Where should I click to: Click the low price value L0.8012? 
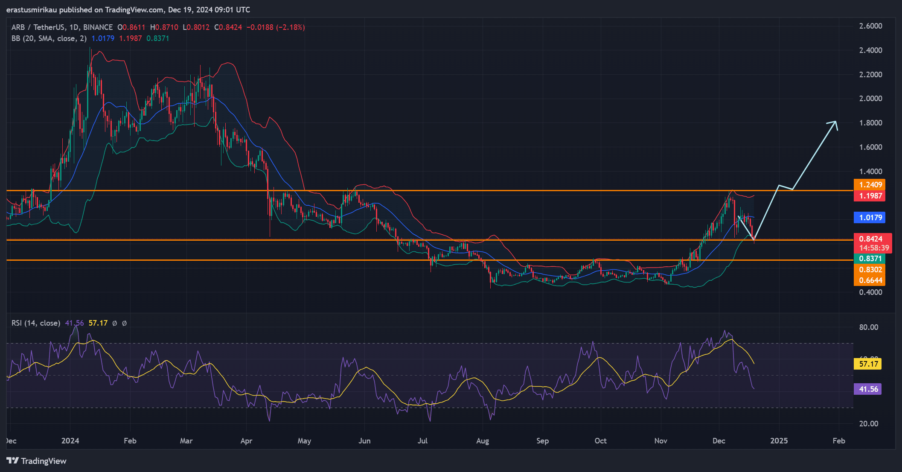click(x=196, y=27)
